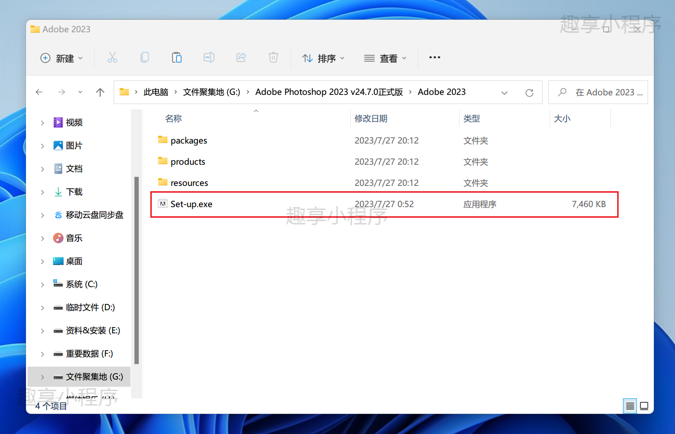Open the 查看 view menu
Image resolution: width=675 pixels, height=434 pixels.
point(385,58)
